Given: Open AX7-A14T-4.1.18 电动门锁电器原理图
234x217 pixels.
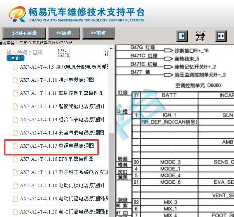Looking at the screenshot, I should point(62,185).
